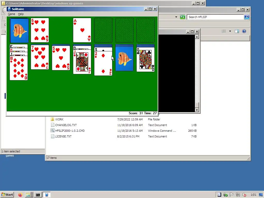The height and width of the screenshot is (198, 264).
Task: Select the jack of diamonds card
Action: coord(82,62)
